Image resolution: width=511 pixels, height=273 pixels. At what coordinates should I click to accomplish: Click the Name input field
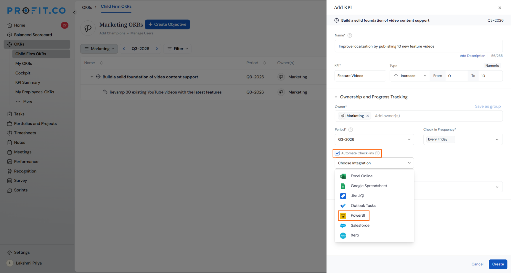418,46
